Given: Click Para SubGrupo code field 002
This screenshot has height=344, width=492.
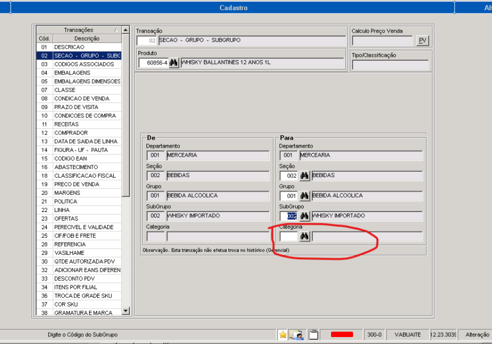Looking at the screenshot, I should [289, 216].
